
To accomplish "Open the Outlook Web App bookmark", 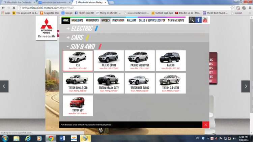I will [162, 13].
